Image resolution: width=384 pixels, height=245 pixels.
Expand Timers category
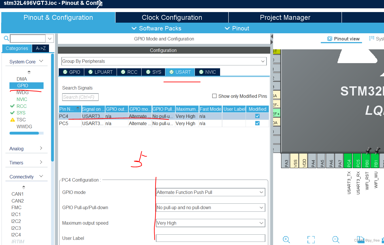41,162
